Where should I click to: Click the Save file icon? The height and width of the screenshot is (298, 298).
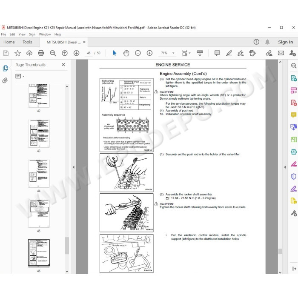point(6,53)
